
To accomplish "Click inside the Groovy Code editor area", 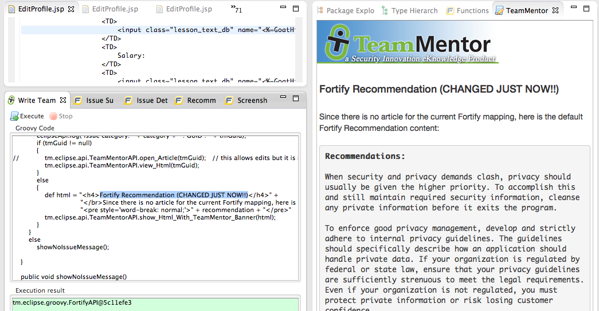I will tap(155, 208).
